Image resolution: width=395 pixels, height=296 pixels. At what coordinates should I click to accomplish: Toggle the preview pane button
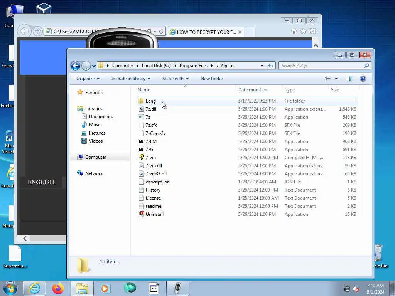[x=349, y=79]
